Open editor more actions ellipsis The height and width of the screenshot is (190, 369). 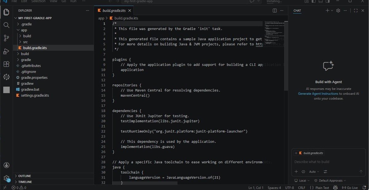tap(282, 10)
